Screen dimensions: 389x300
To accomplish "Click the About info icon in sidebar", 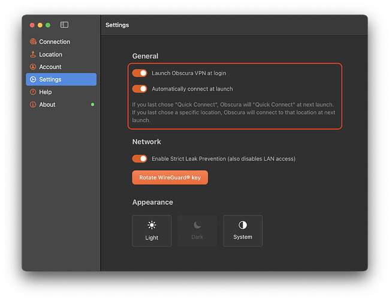I will tap(33, 104).
